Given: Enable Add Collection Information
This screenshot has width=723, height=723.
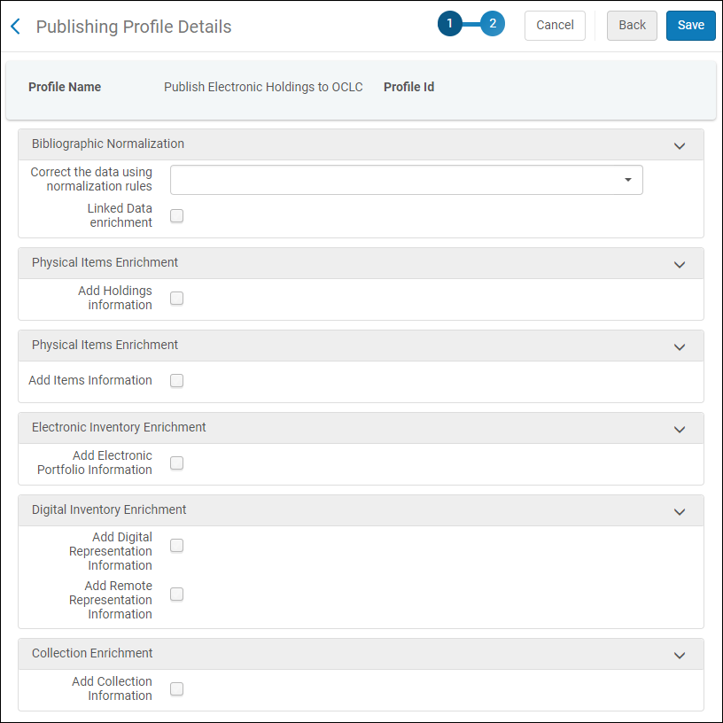Looking at the screenshot, I should pyautogui.click(x=176, y=688).
